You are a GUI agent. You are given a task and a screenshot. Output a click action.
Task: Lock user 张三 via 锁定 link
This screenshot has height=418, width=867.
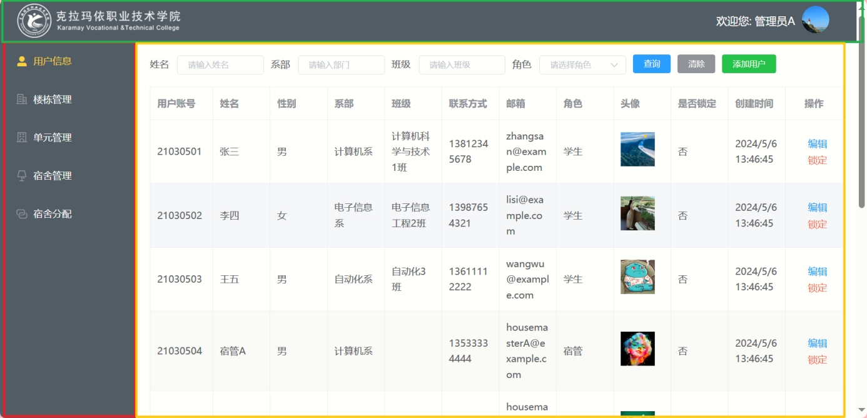817,160
